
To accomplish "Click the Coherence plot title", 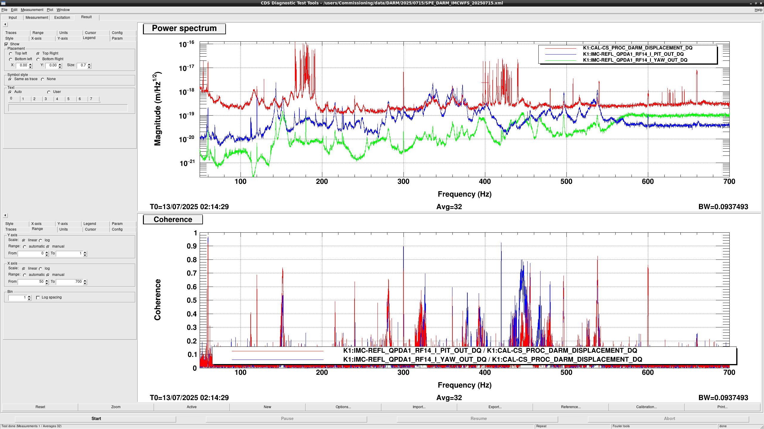I will (x=173, y=220).
